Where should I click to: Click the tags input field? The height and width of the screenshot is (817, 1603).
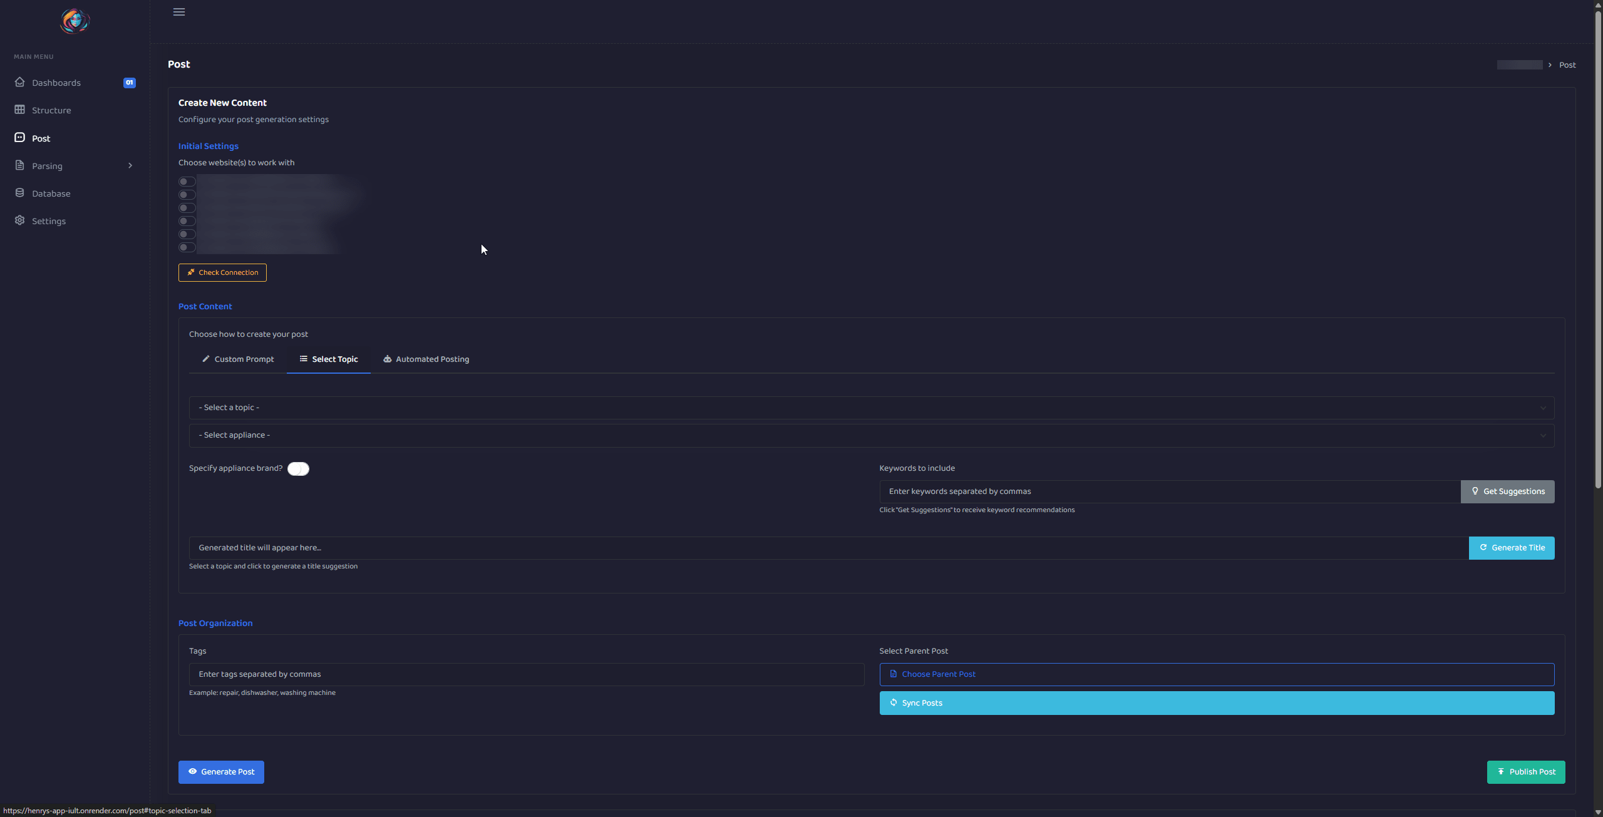coord(527,674)
